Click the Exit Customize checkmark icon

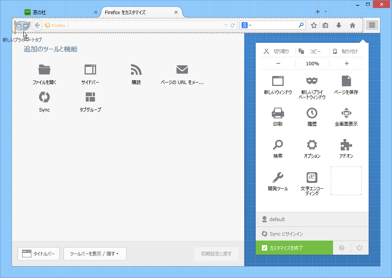264,248
